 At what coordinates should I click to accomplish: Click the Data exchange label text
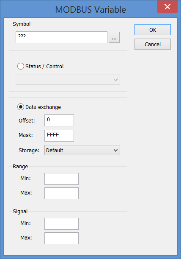click(43, 107)
